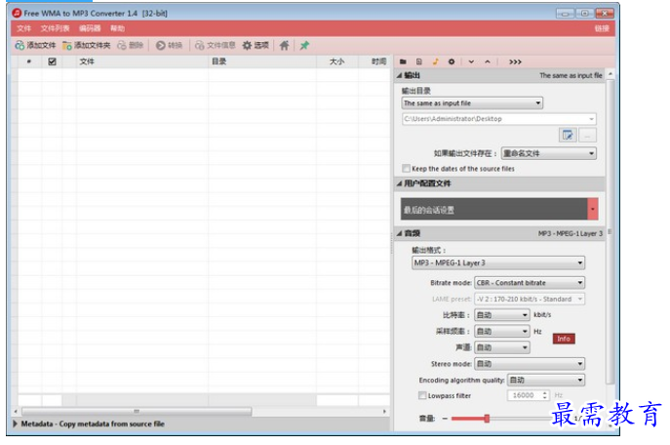Click the edit output path icon button
This screenshot has width=670, height=445.
568,136
